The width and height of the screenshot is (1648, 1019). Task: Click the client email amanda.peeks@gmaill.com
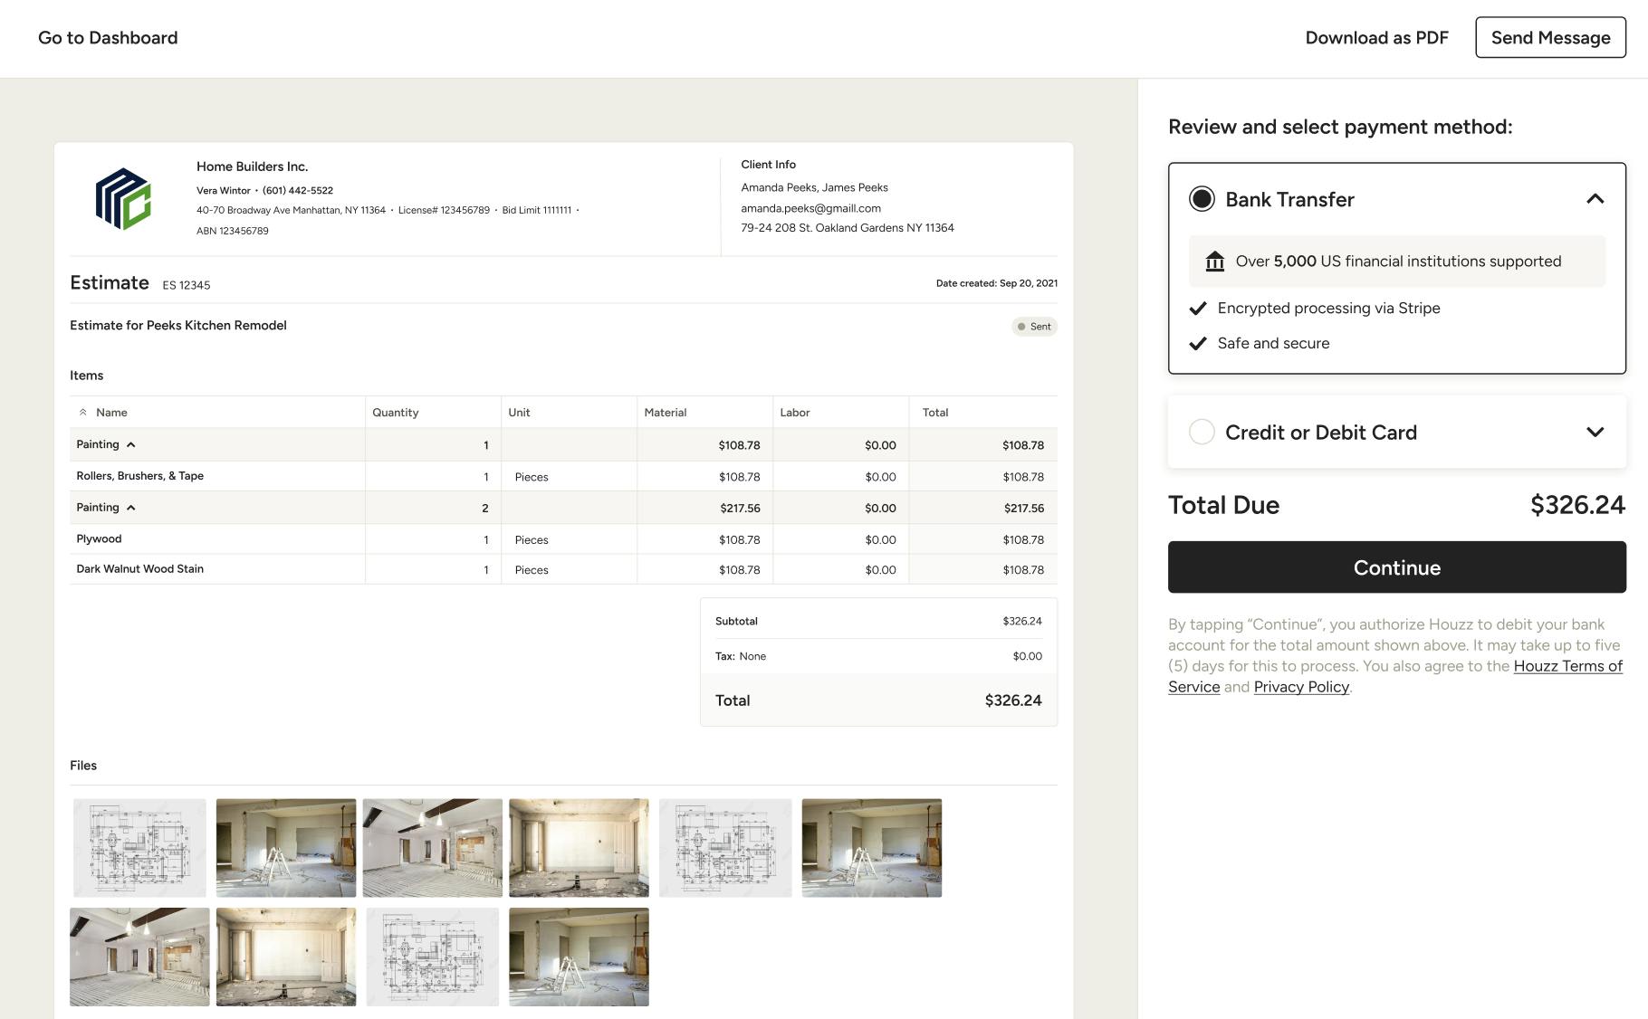pos(810,207)
